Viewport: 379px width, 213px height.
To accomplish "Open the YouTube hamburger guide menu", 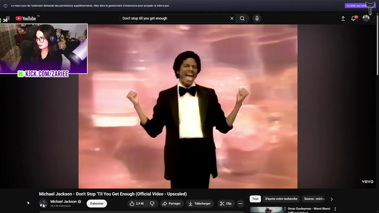I will [8, 18].
